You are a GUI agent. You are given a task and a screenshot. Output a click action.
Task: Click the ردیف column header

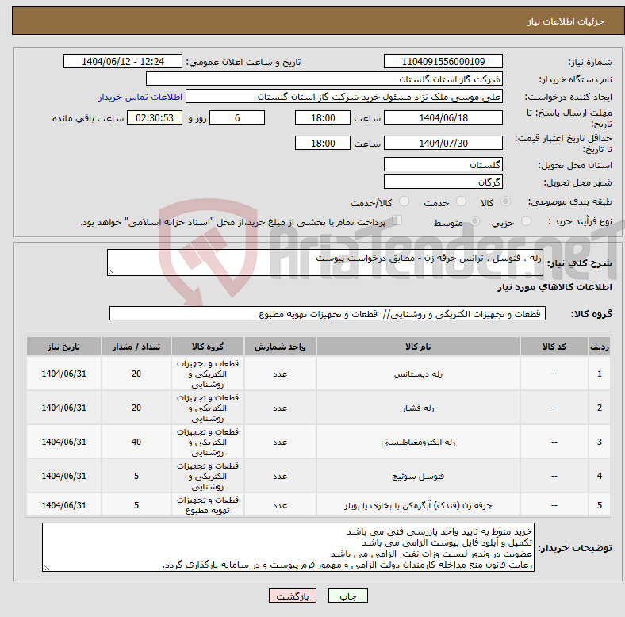[x=600, y=347]
